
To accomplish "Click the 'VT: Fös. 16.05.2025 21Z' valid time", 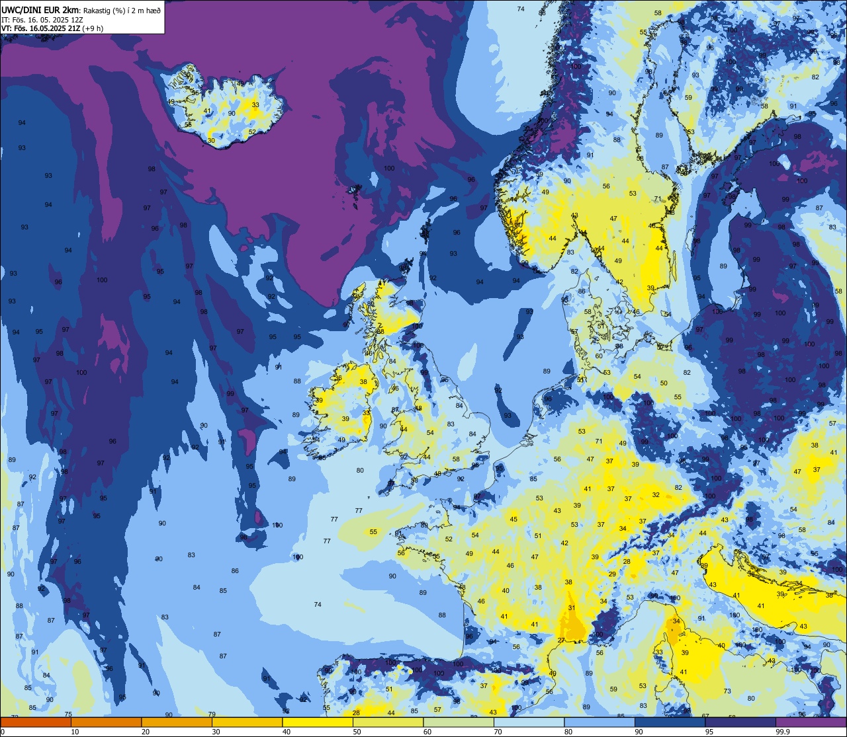I will tap(42, 28).
